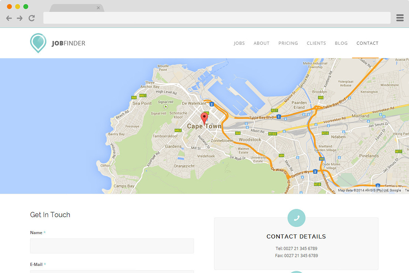The height and width of the screenshot is (273, 409).
Task: Click the JobFinder pin logo
Action: (x=38, y=43)
